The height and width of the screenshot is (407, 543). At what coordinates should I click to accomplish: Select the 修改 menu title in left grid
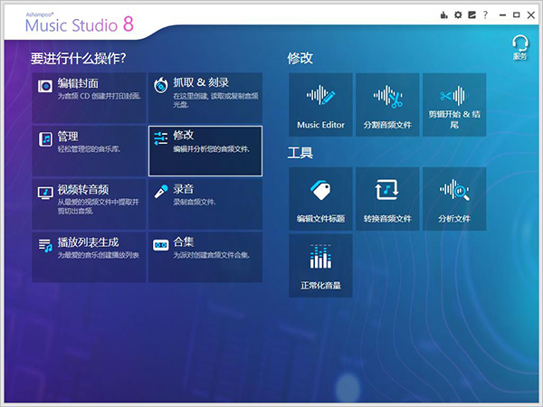coord(184,135)
